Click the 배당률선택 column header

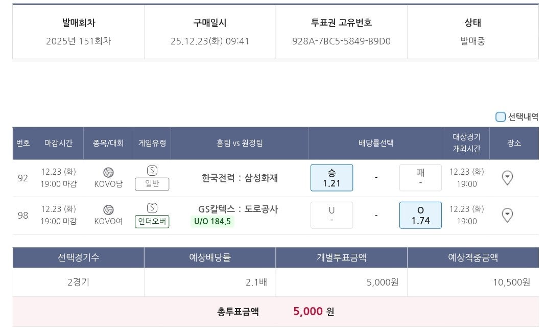tap(376, 143)
